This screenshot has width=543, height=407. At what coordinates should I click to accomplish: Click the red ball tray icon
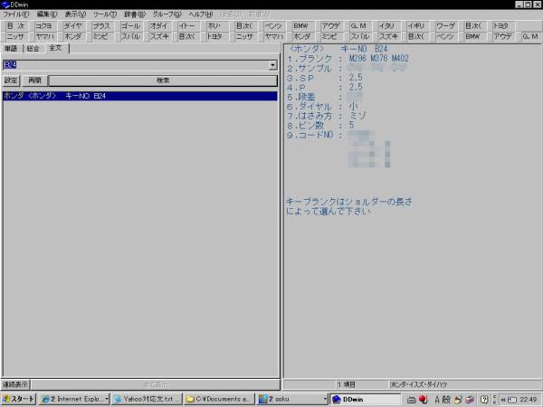click(x=424, y=400)
